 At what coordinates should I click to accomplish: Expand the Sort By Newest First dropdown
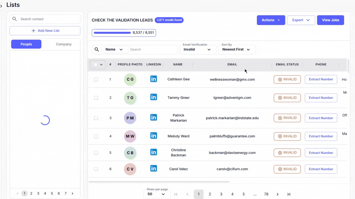pyautogui.click(x=236, y=50)
